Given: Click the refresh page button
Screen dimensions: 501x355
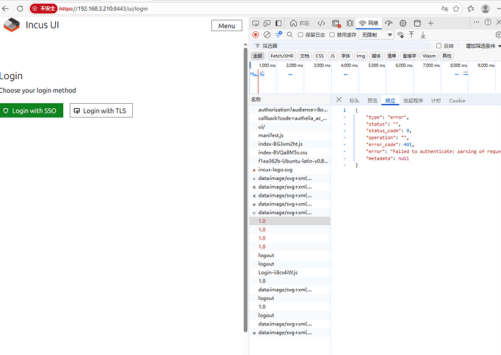Looking at the screenshot, I should click(21, 9).
